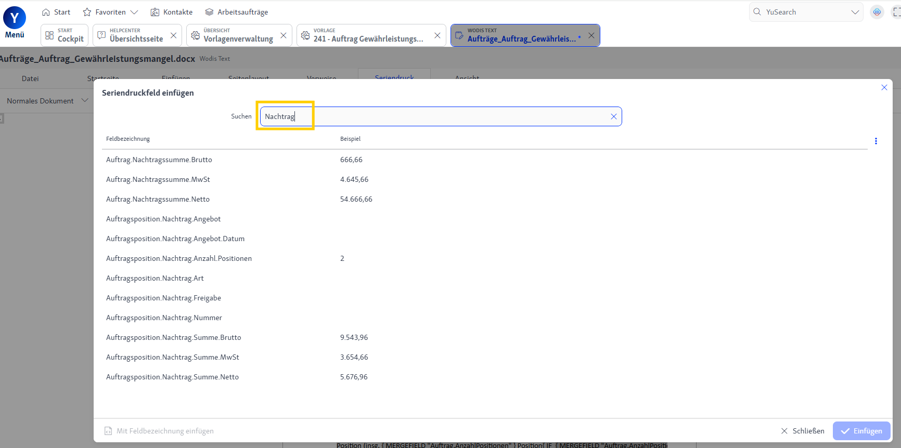Close the Übersichtsseite tab
The width and height of the screenshot is (901, 448).
(x=174, y=35)
